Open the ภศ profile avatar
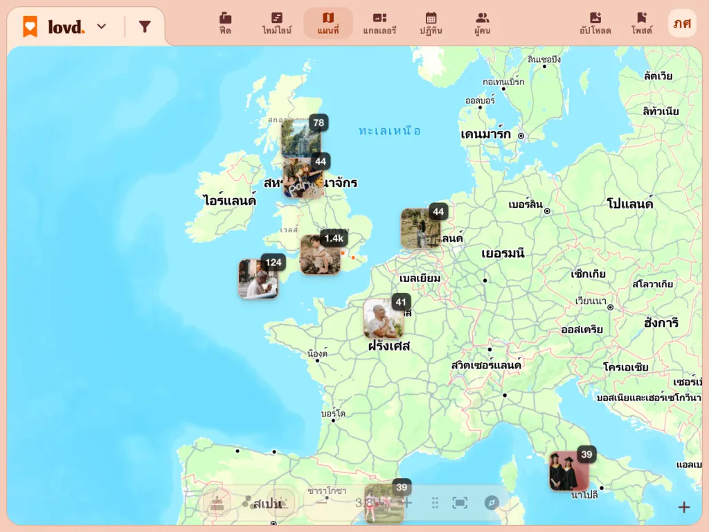Viewport: 709px width, 532px height. coord(682,23)
